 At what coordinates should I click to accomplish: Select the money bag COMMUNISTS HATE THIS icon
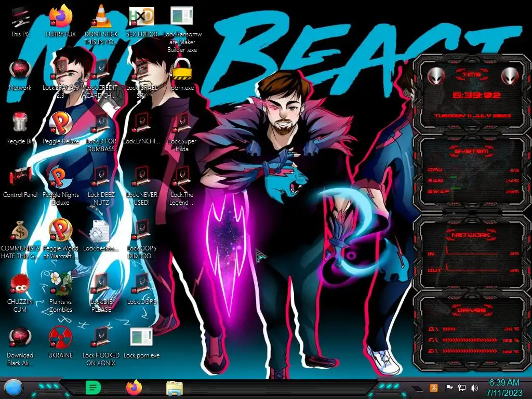click(x=20, y=231)
